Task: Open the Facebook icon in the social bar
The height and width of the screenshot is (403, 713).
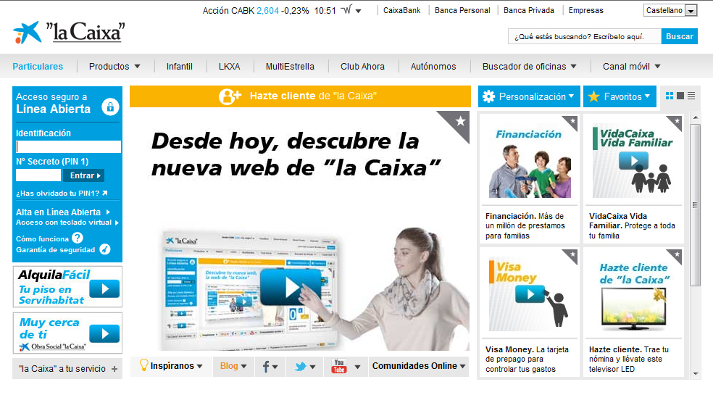Action: pos(267,367)
